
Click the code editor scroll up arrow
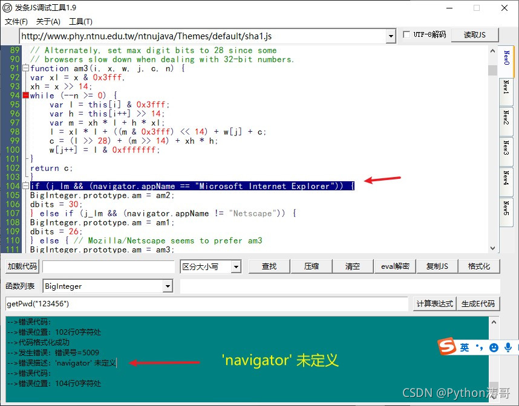coord(492,51)
